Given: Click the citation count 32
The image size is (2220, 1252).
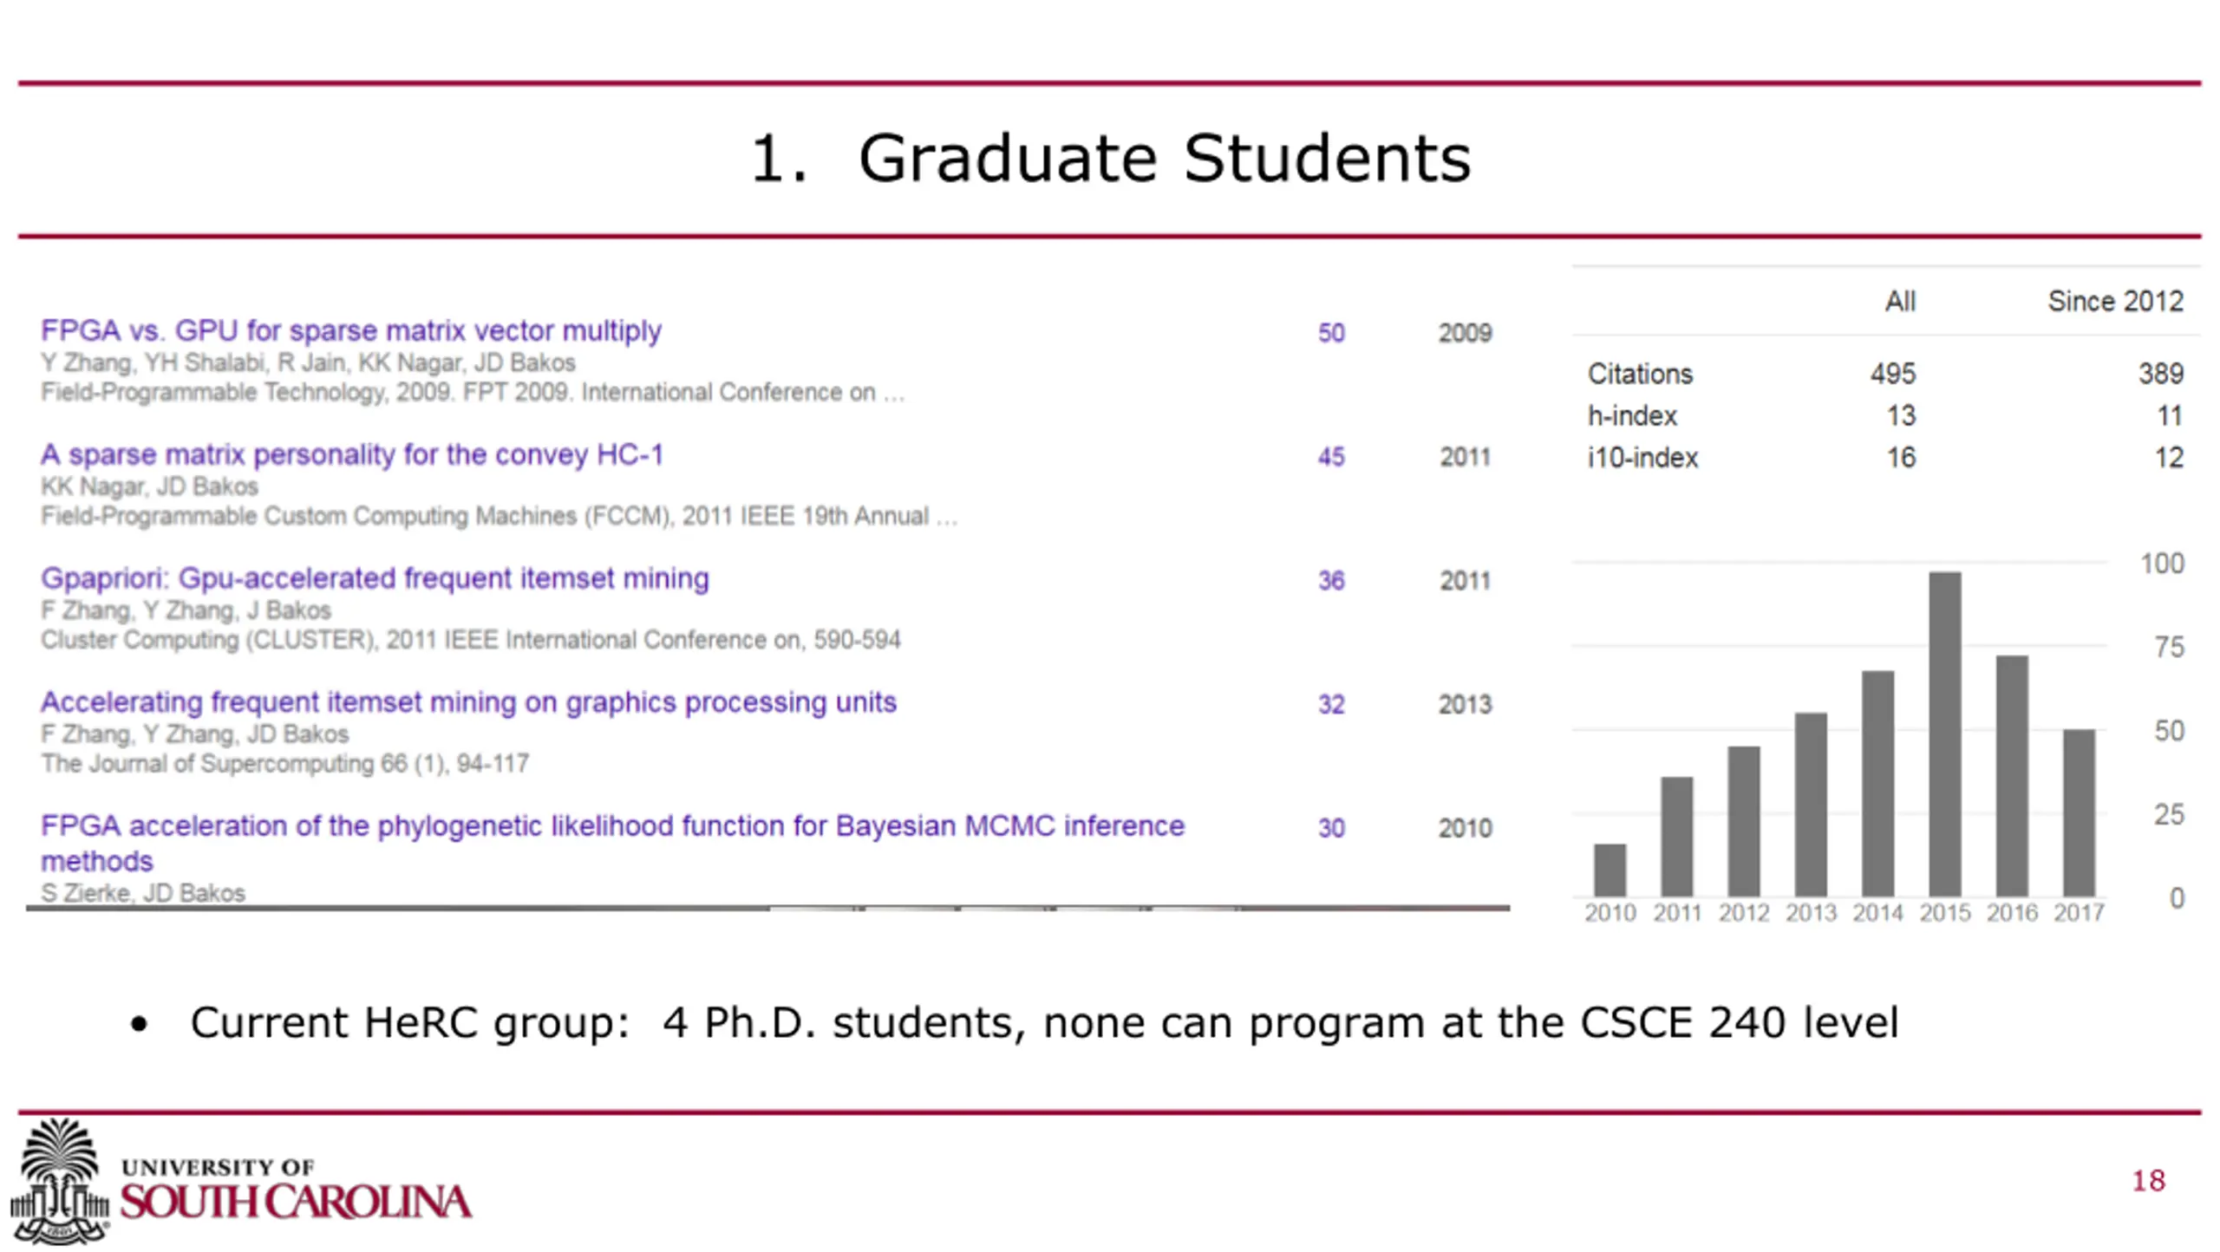Looking at the screenshot, I should coord(1331,705).
